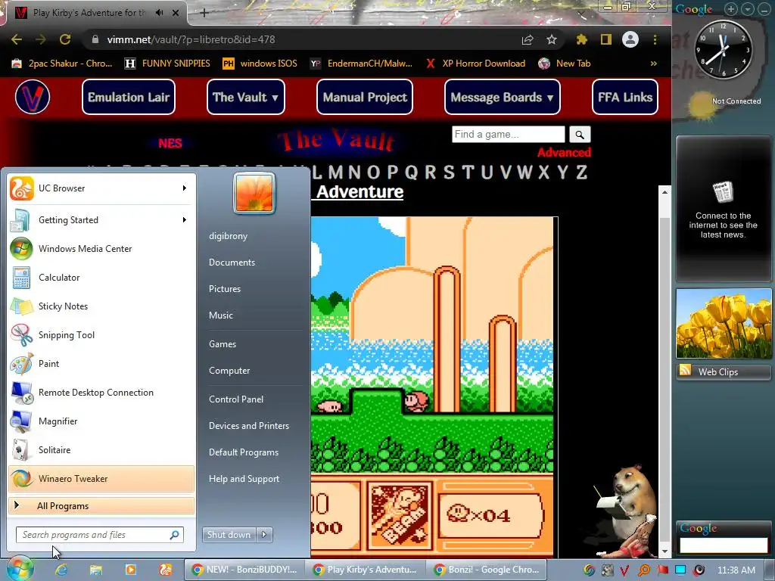Click the Windows Start orb

19,569
